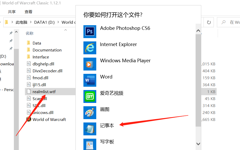Viewport: 240px width, 150px height.
Task: Open the 查看 ribbon tab
Action: point(28,12)
